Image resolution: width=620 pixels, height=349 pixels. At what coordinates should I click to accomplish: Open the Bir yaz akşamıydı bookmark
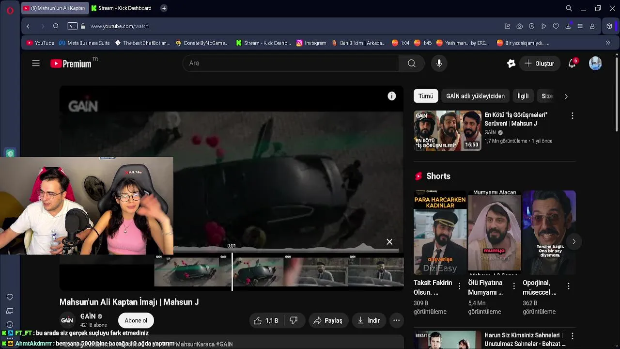[523, 43]
